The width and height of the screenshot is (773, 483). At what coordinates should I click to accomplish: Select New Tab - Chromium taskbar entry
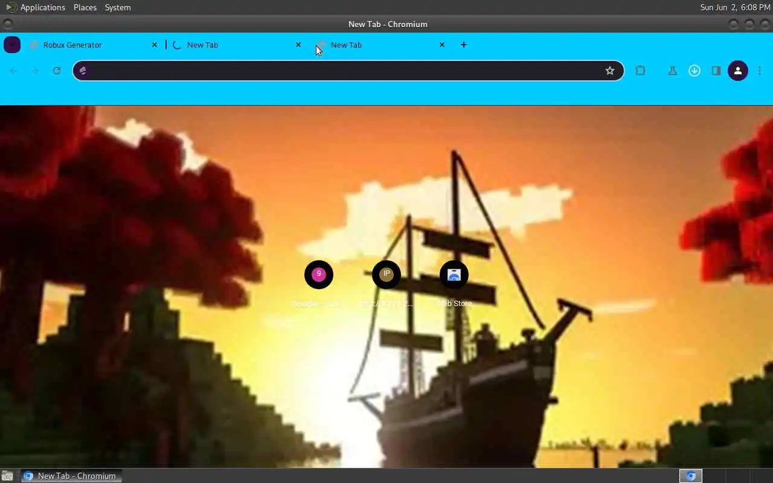71,476
